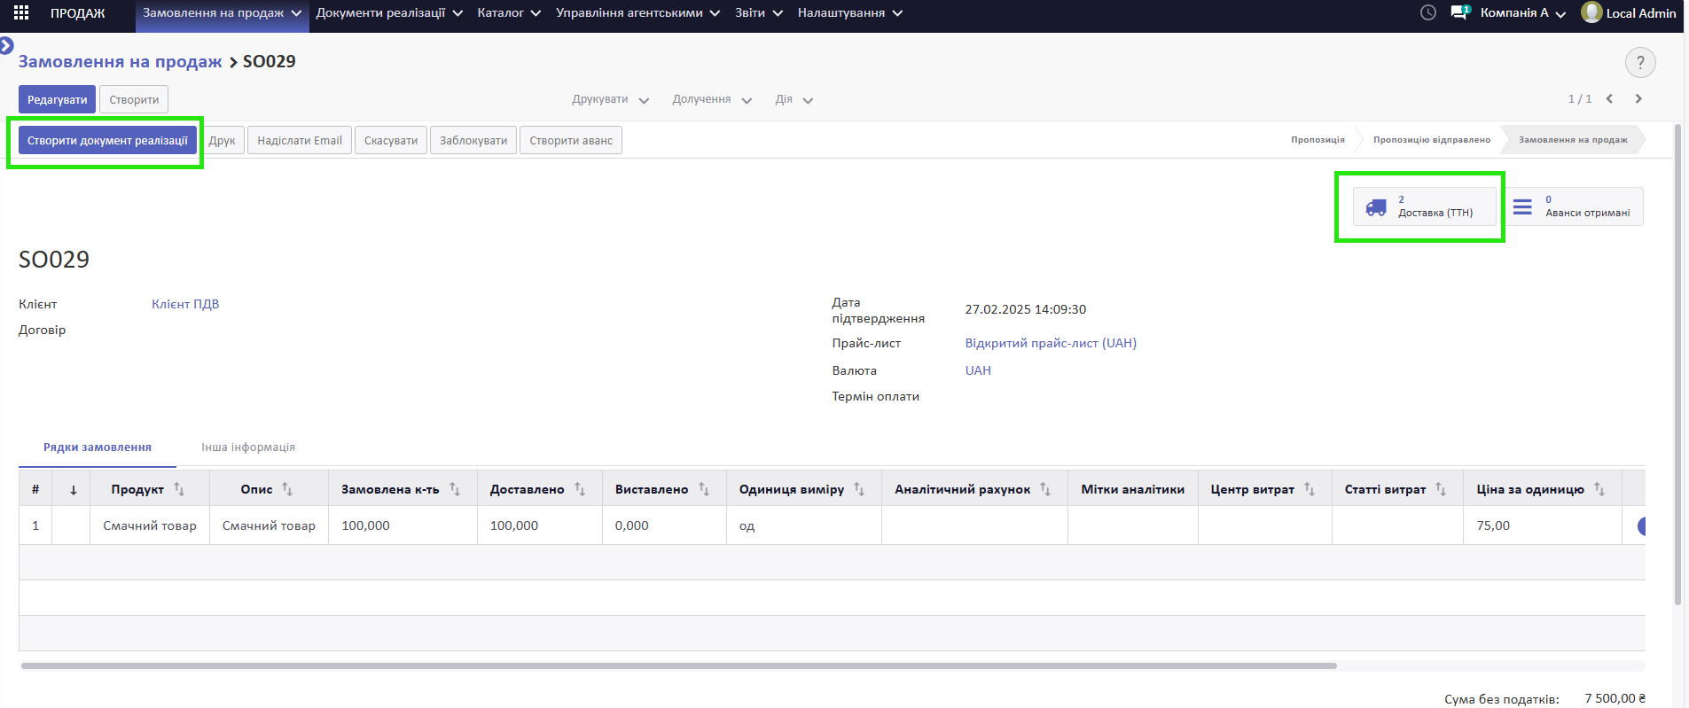Open the help question mark icon
This screenshot has height=708, width=1689.
coord(1640,62)
